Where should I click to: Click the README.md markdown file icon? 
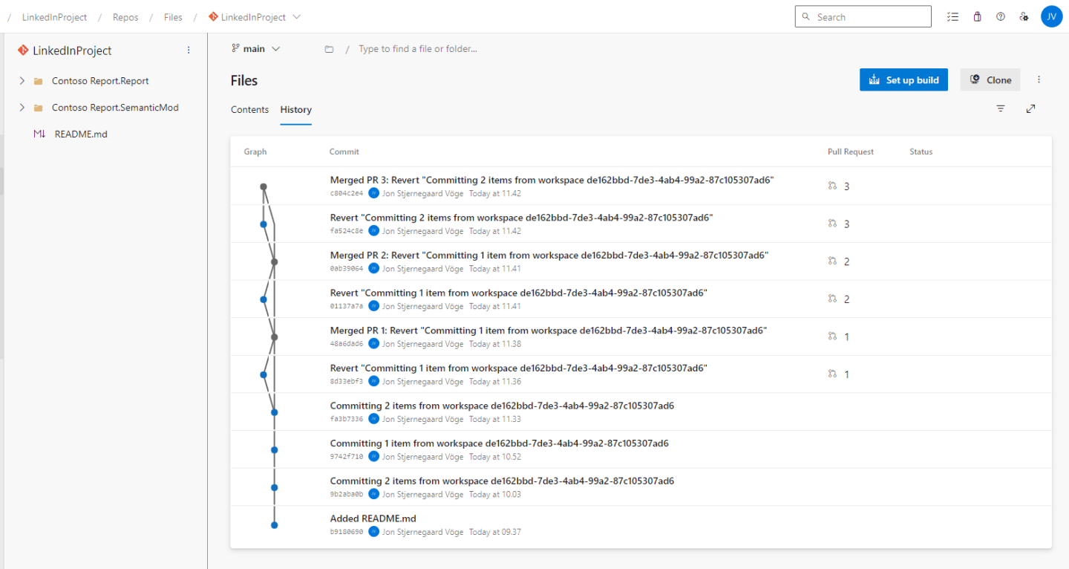pos(39,134)
